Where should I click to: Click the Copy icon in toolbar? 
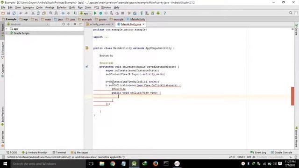click(x=38, y=13)
